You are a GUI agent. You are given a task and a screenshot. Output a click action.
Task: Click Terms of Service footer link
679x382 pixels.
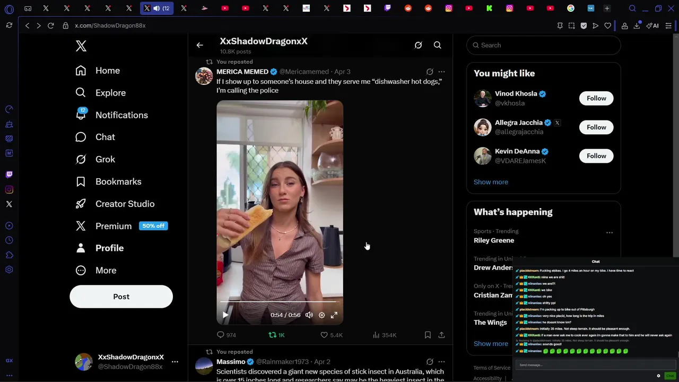click(492, 368)
